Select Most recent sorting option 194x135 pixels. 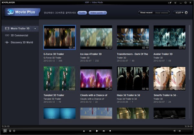pos(146,13)
